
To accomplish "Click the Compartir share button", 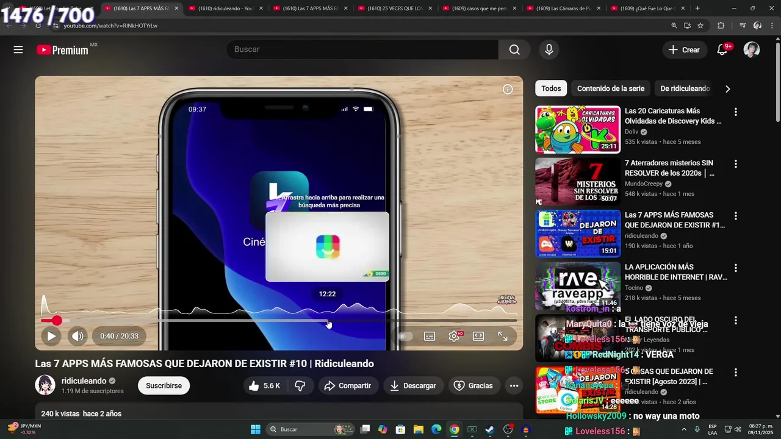I will (347, 386).
